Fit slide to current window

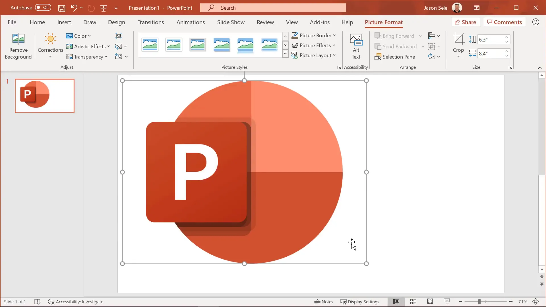[x=536, y=302]
